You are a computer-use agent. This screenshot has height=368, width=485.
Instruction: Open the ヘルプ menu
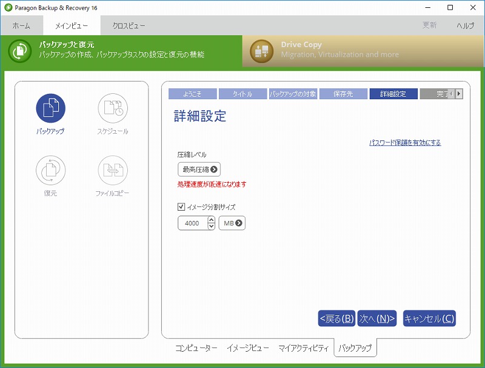(465, 25)
